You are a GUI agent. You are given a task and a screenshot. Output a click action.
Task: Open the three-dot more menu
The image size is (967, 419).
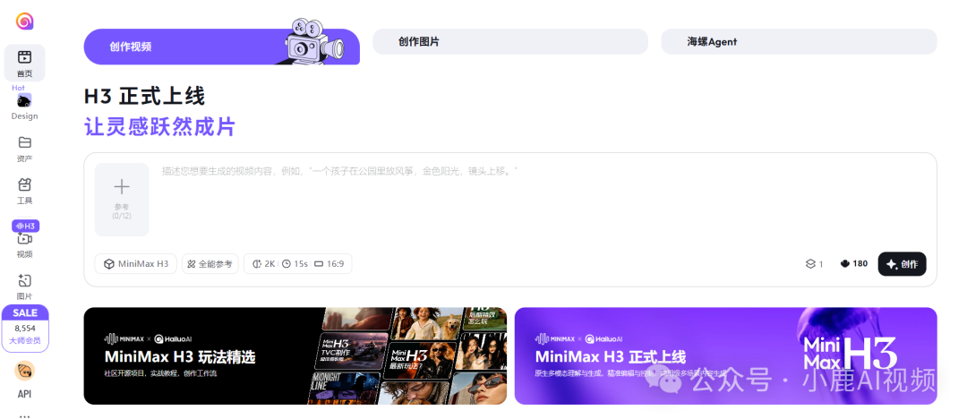click(x=25, y=416)
